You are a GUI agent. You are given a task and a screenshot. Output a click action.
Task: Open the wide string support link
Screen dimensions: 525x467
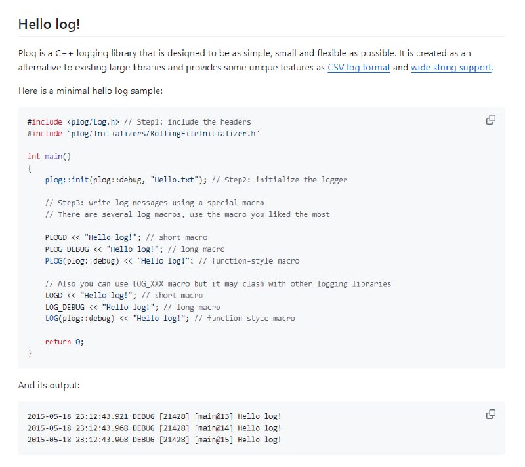pos(451,67)
